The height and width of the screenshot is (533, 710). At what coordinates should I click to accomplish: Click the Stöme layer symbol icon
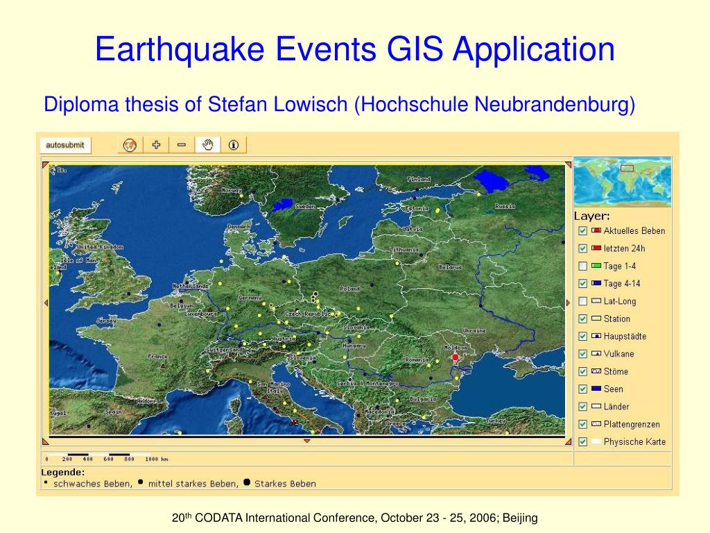click(x=596, y=371)
